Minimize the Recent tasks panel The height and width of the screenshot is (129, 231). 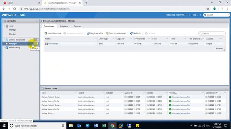pos(226,89)
